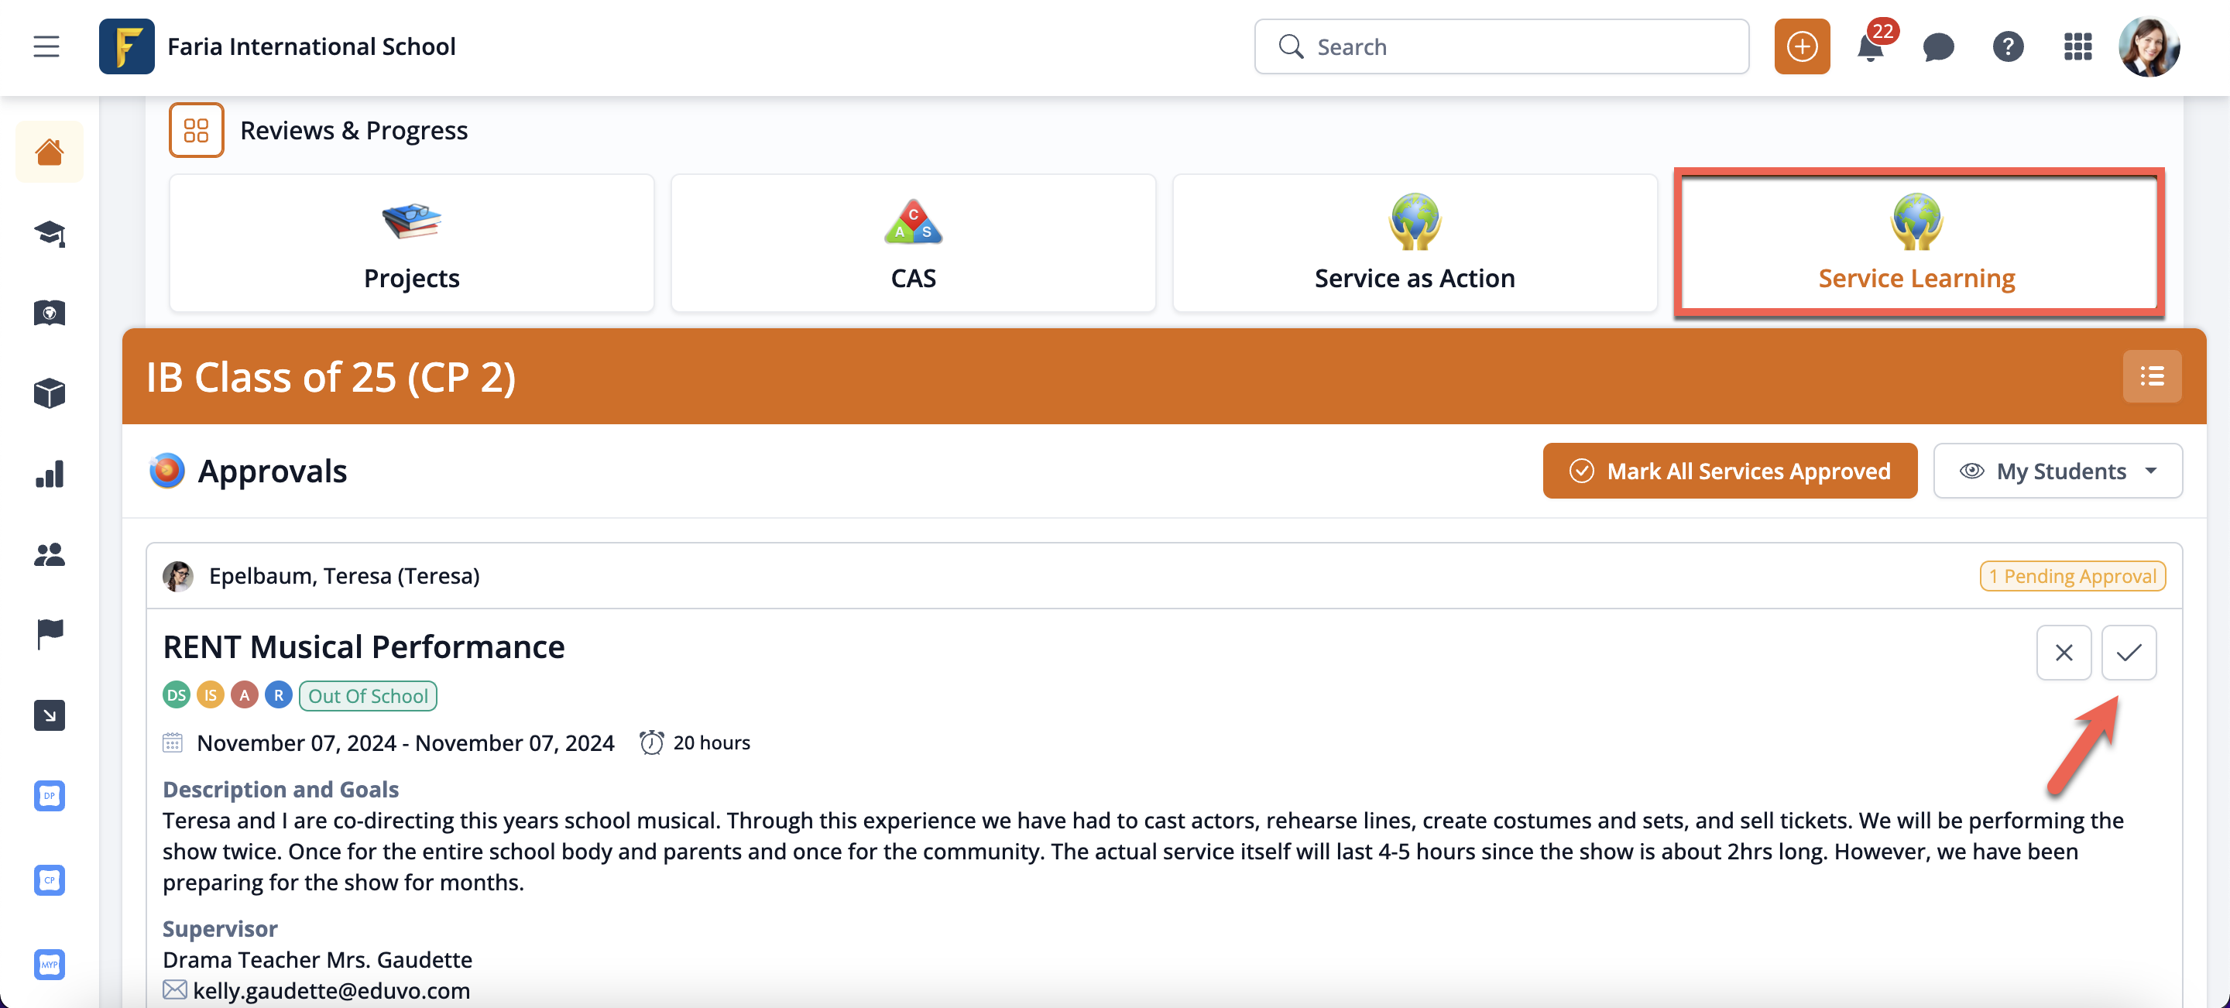Click the orange plus add button
This screenshot has height=1008, width=2230.
point(1803,46)
